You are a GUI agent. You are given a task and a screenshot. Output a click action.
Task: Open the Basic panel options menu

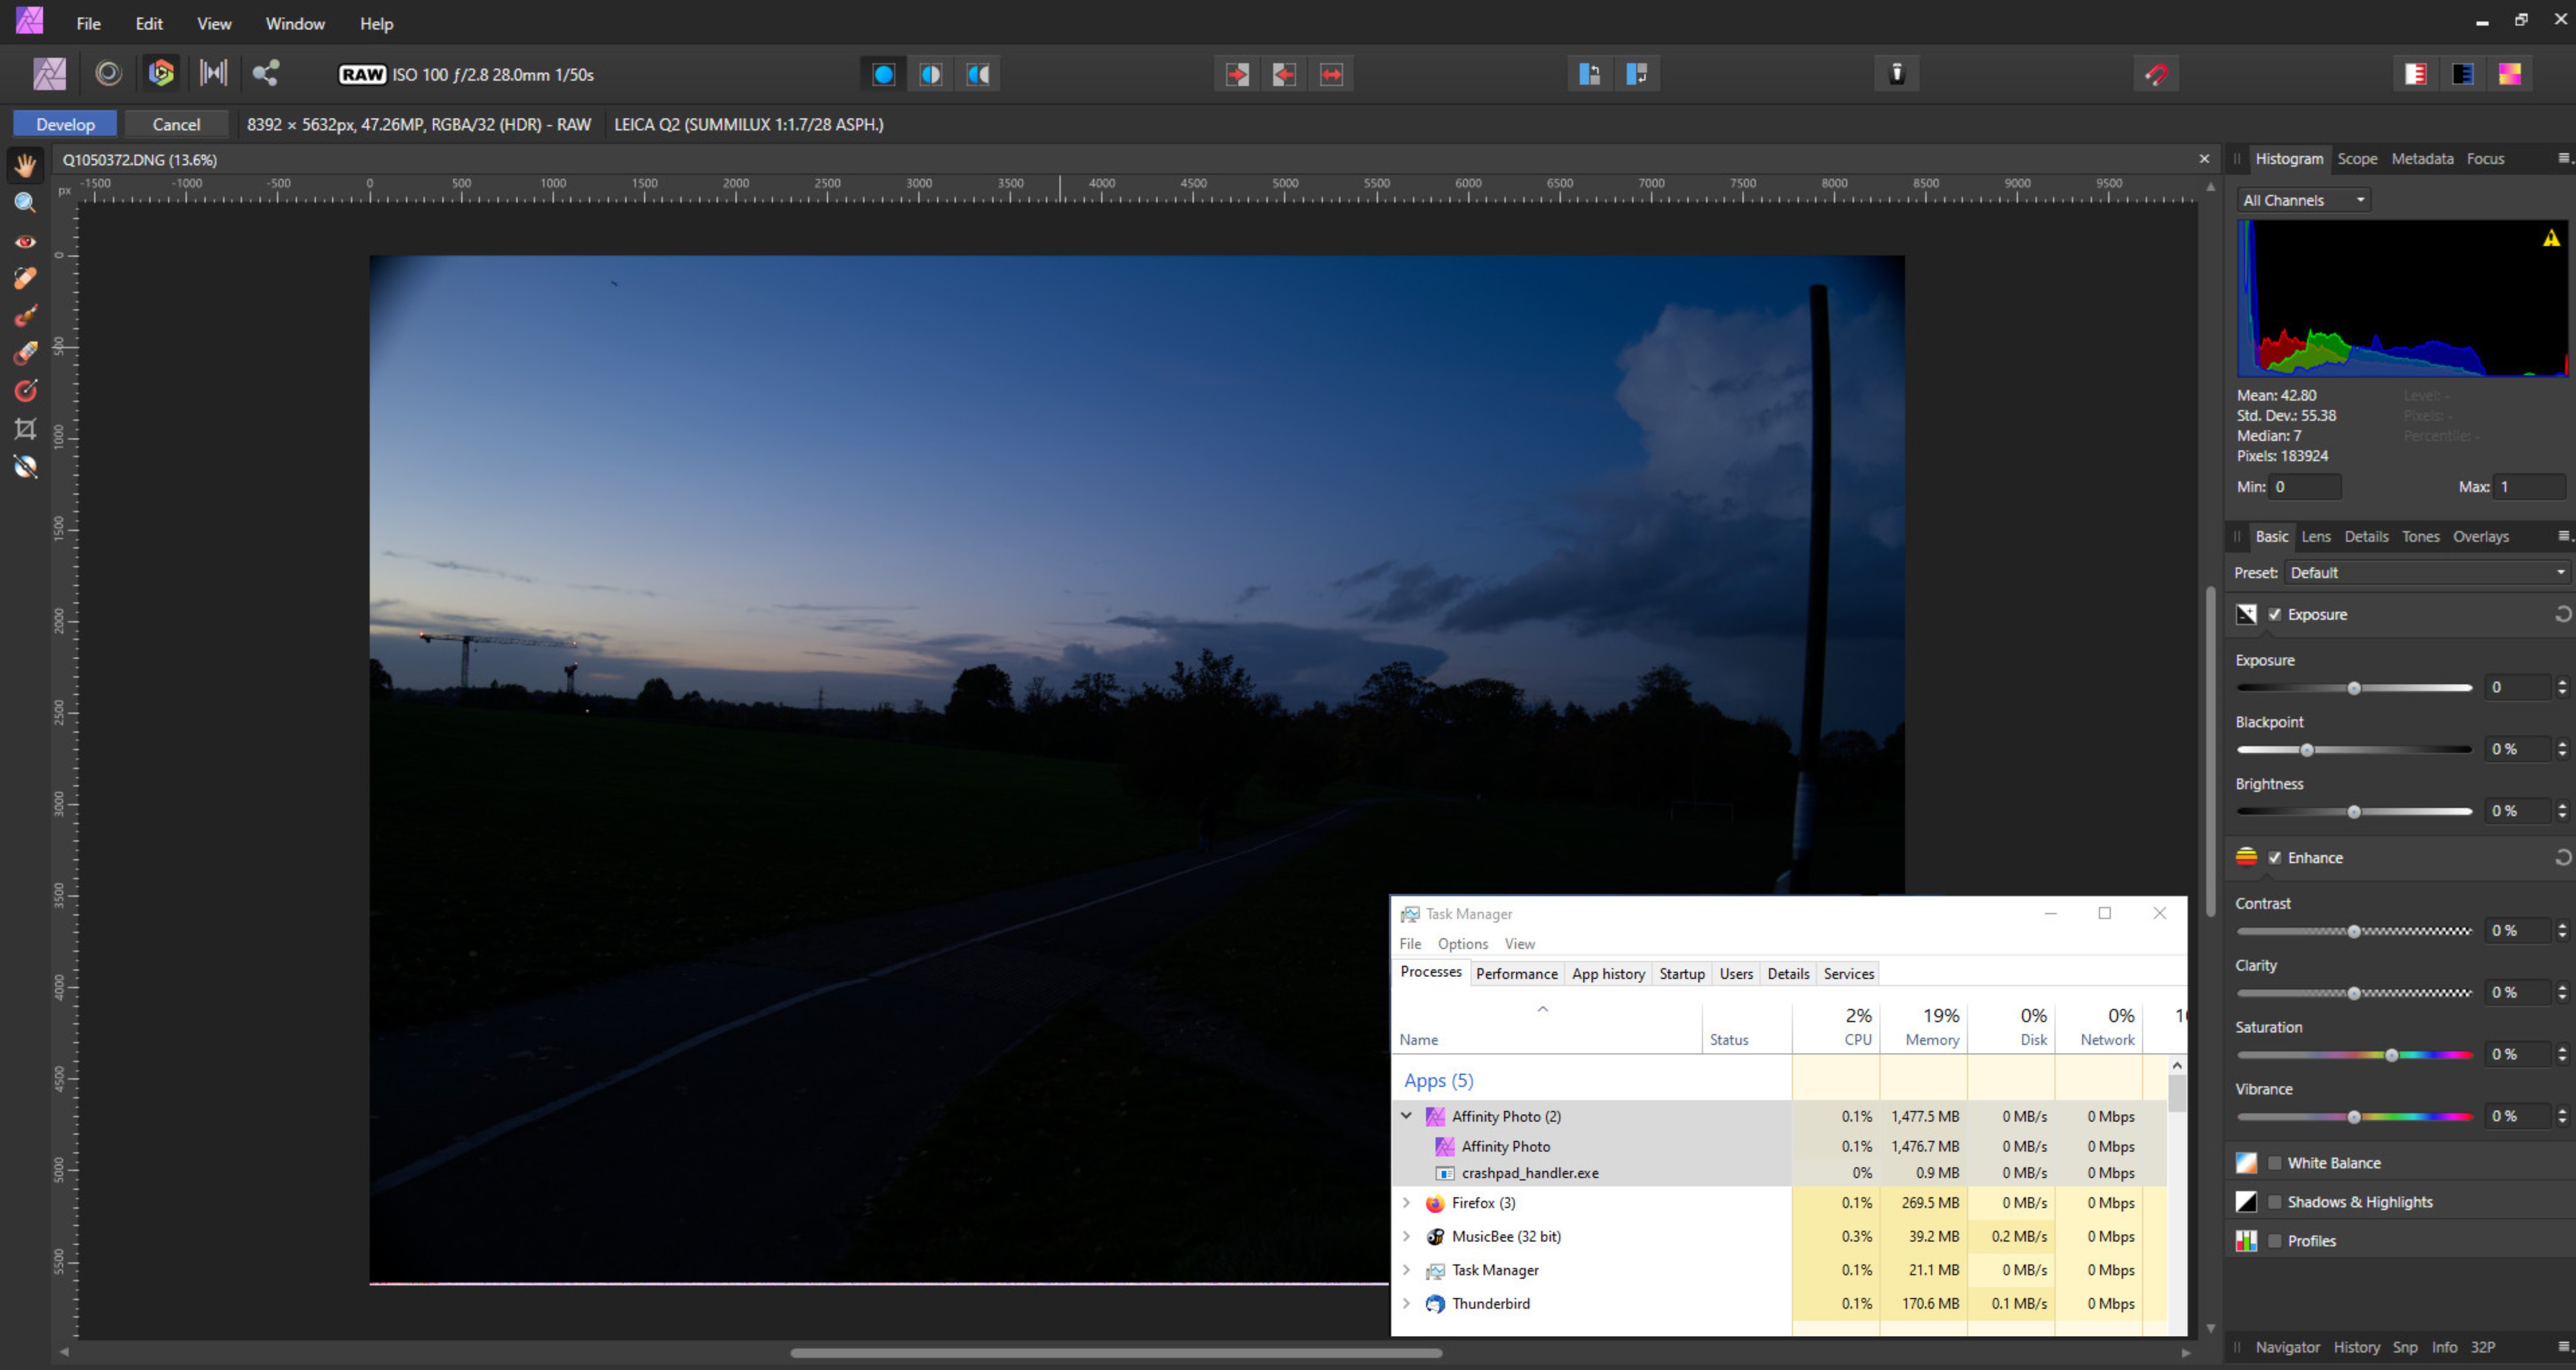coord(2564,536)
